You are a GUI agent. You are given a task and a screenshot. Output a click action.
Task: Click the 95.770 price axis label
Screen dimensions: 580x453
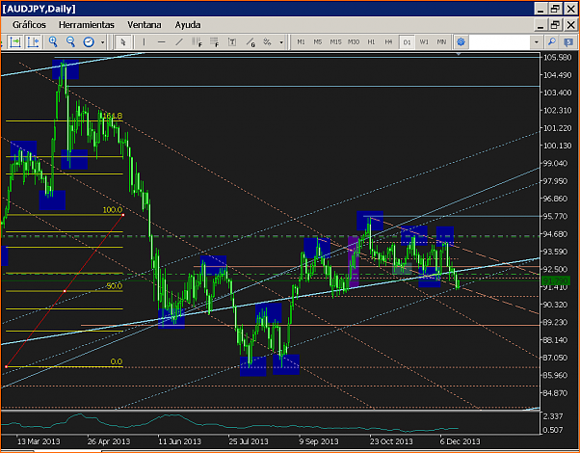555,216
